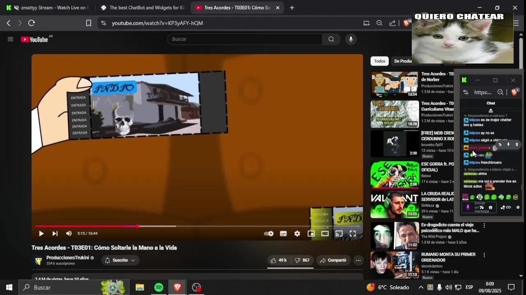
Task: Open Windows notification center
Action: coord(511,288)
